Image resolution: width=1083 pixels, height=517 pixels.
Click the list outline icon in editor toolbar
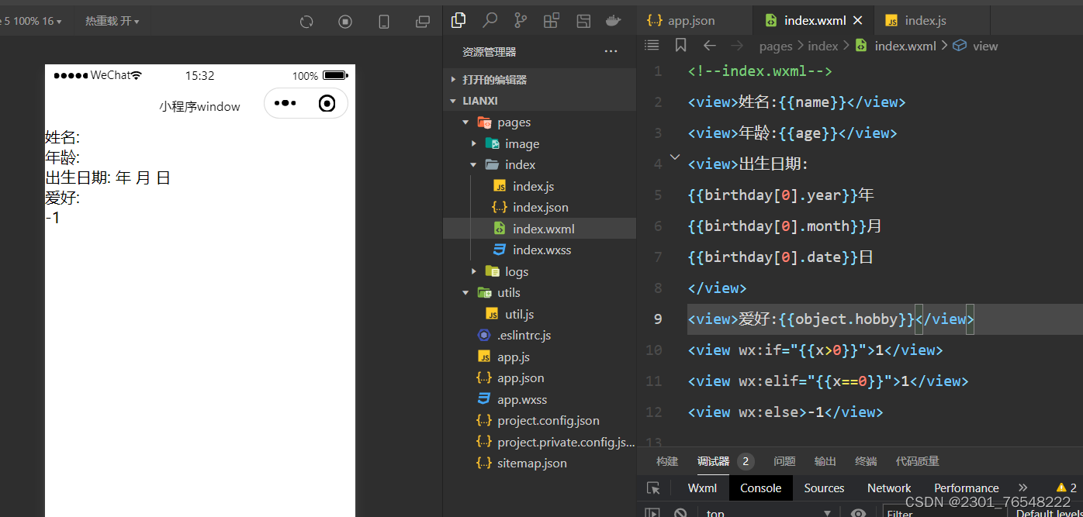(652, 46)
